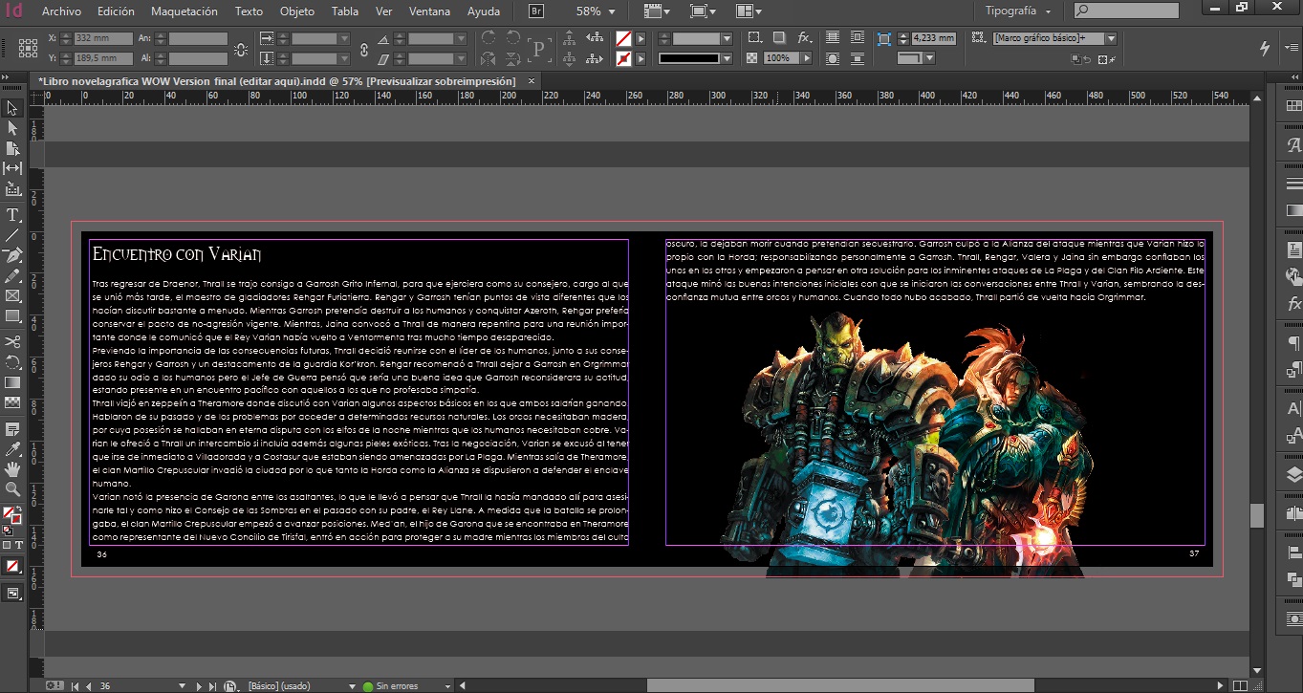Select the Free Transform tool
The width and height of the screenshot is (1303, 693).
(x=12, y=362)
